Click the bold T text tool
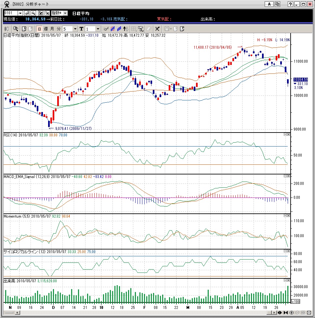 tap(81, 29)
